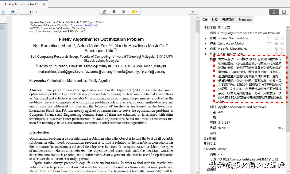Switch to the Translate tab
This screenshot has width=290, height=174.
point(245,19)
